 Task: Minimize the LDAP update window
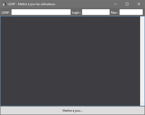point(115,4)
